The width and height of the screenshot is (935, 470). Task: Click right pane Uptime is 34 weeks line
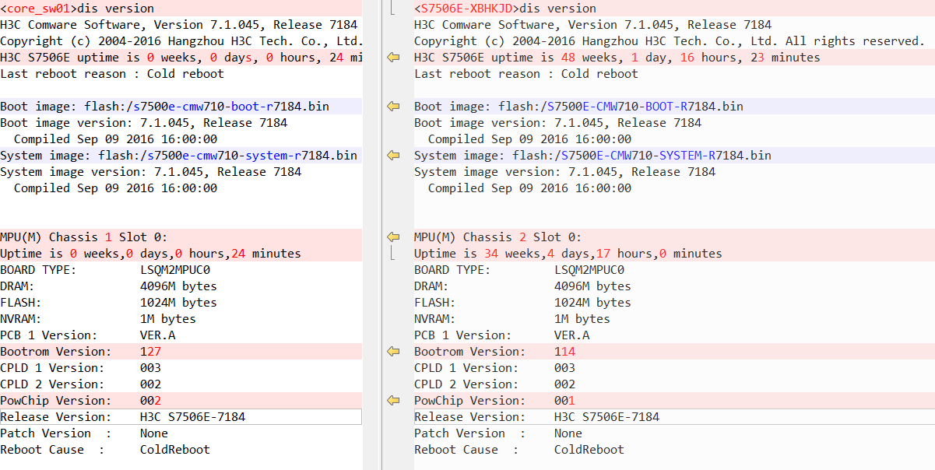tap(568, 254)
